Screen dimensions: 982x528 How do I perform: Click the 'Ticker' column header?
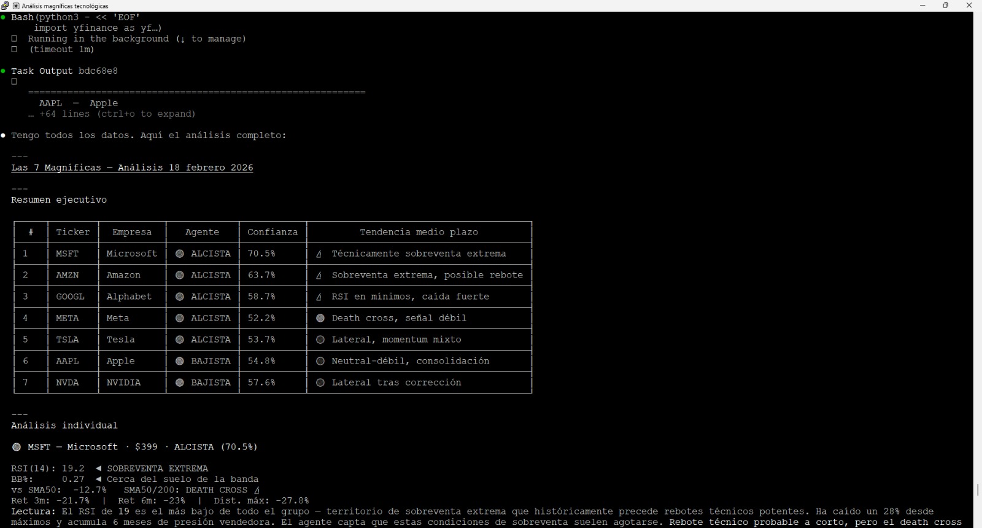(73, 232)
